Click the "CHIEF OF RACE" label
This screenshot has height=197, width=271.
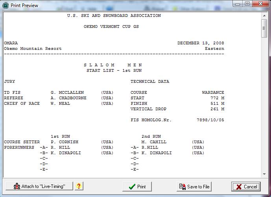pyautogui.click(x=22, y=104)
